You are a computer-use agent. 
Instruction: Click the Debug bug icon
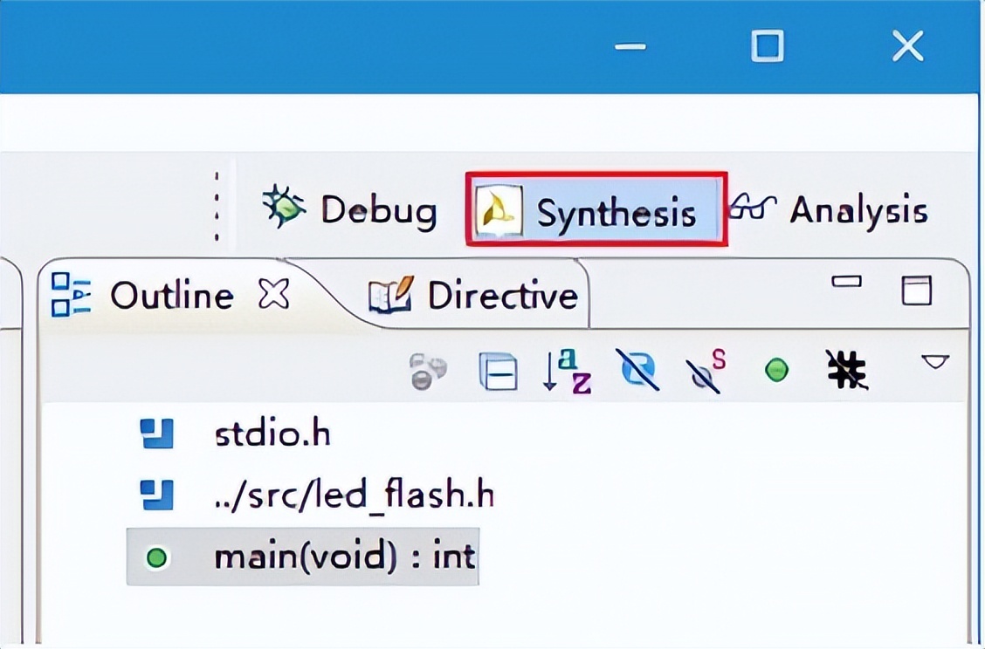point(284,205)
